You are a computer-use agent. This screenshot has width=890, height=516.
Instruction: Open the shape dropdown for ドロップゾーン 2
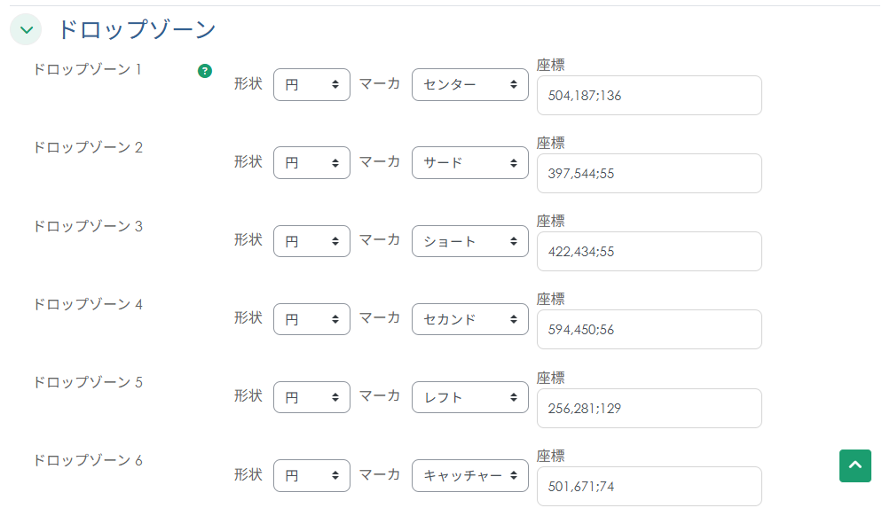(311, 163)
